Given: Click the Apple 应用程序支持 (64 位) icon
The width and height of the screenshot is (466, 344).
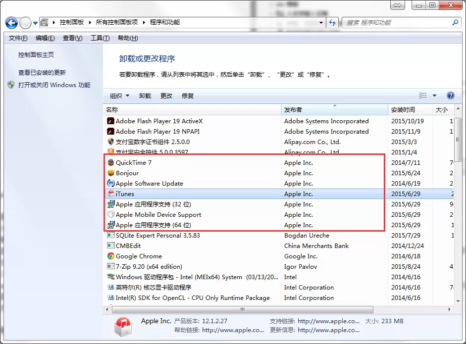Looking at the screenshot, I should tap(110, 225).
